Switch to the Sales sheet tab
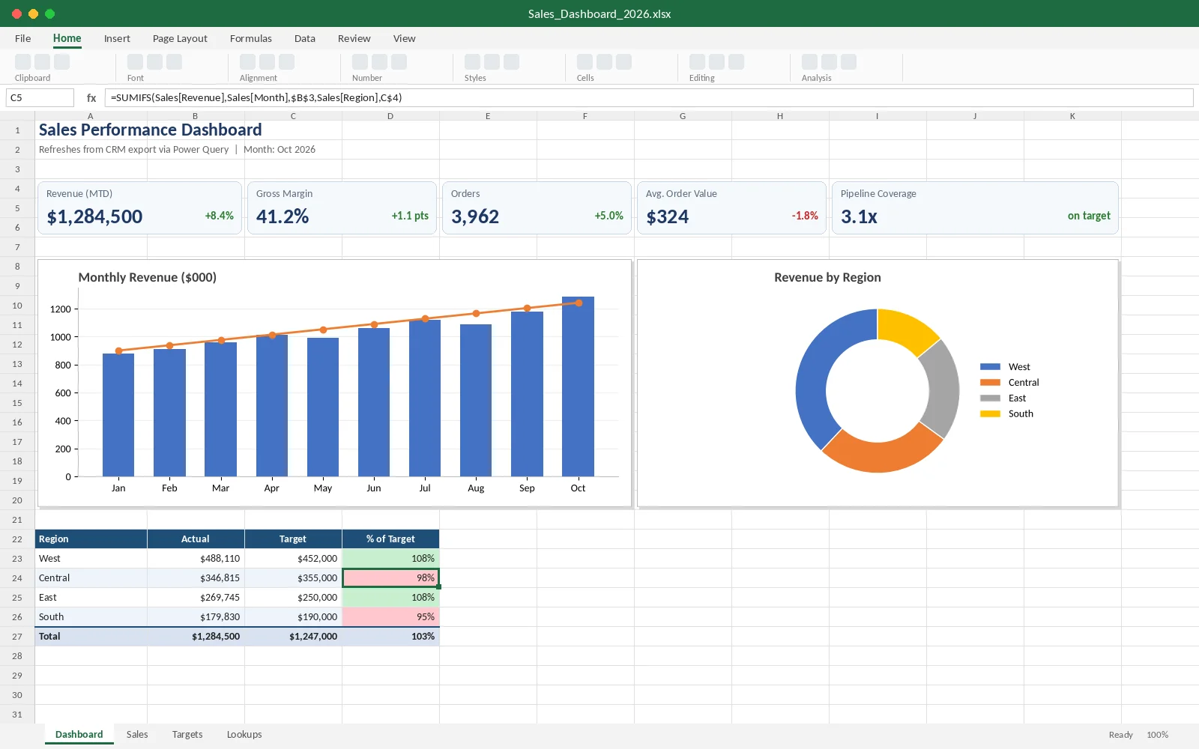This screenshot has height=749, width=1199. [x=137, y=734]
